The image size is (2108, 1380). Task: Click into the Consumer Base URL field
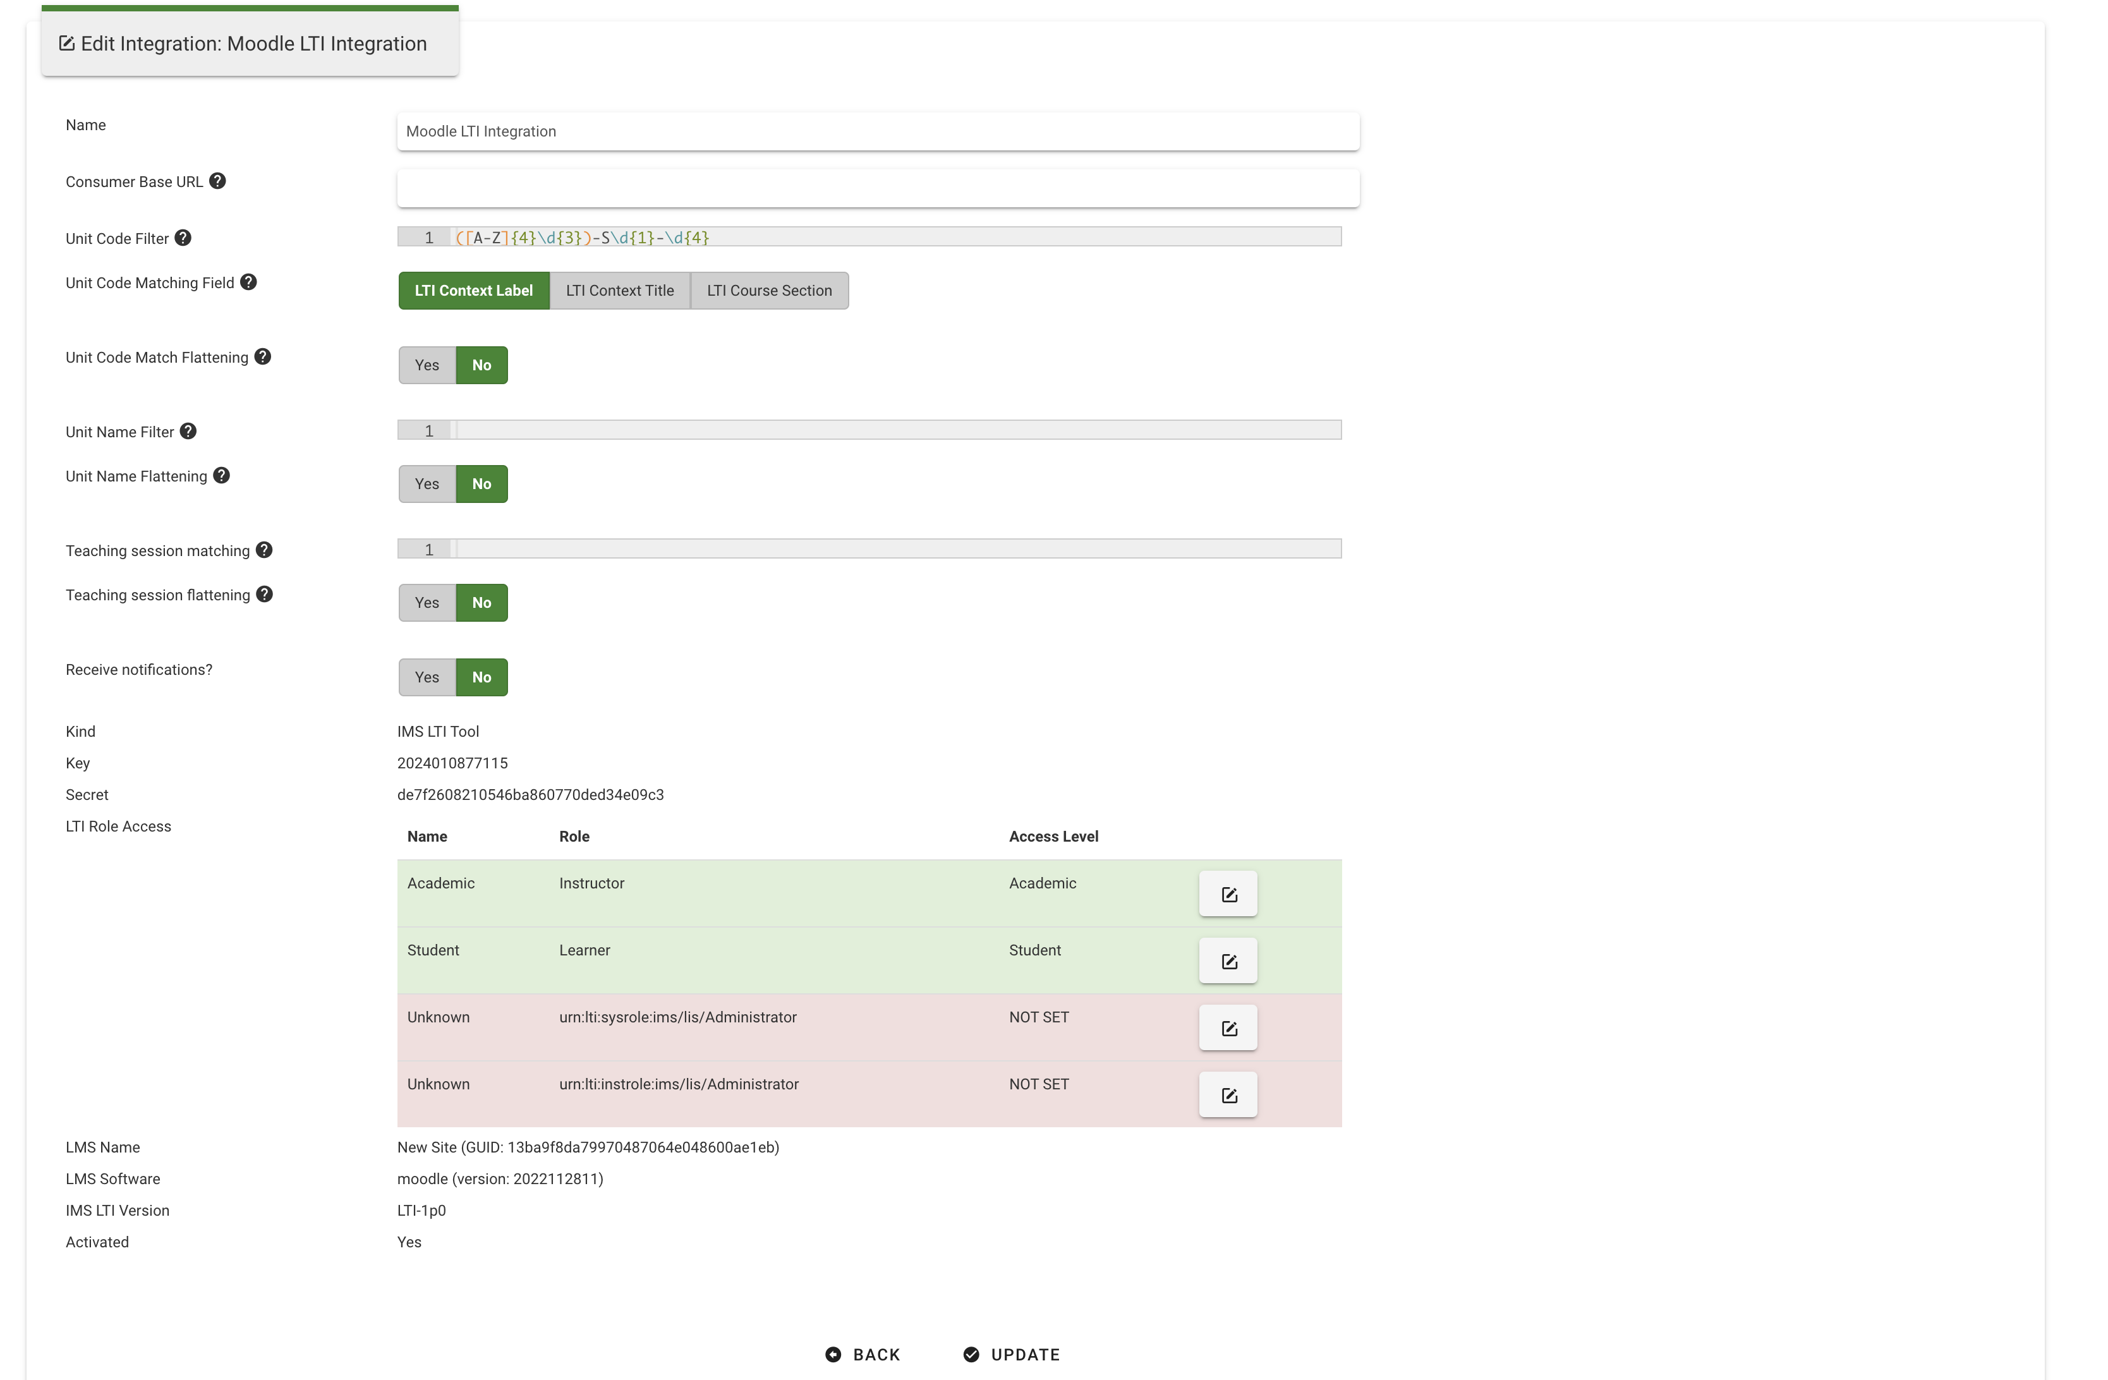877,189
